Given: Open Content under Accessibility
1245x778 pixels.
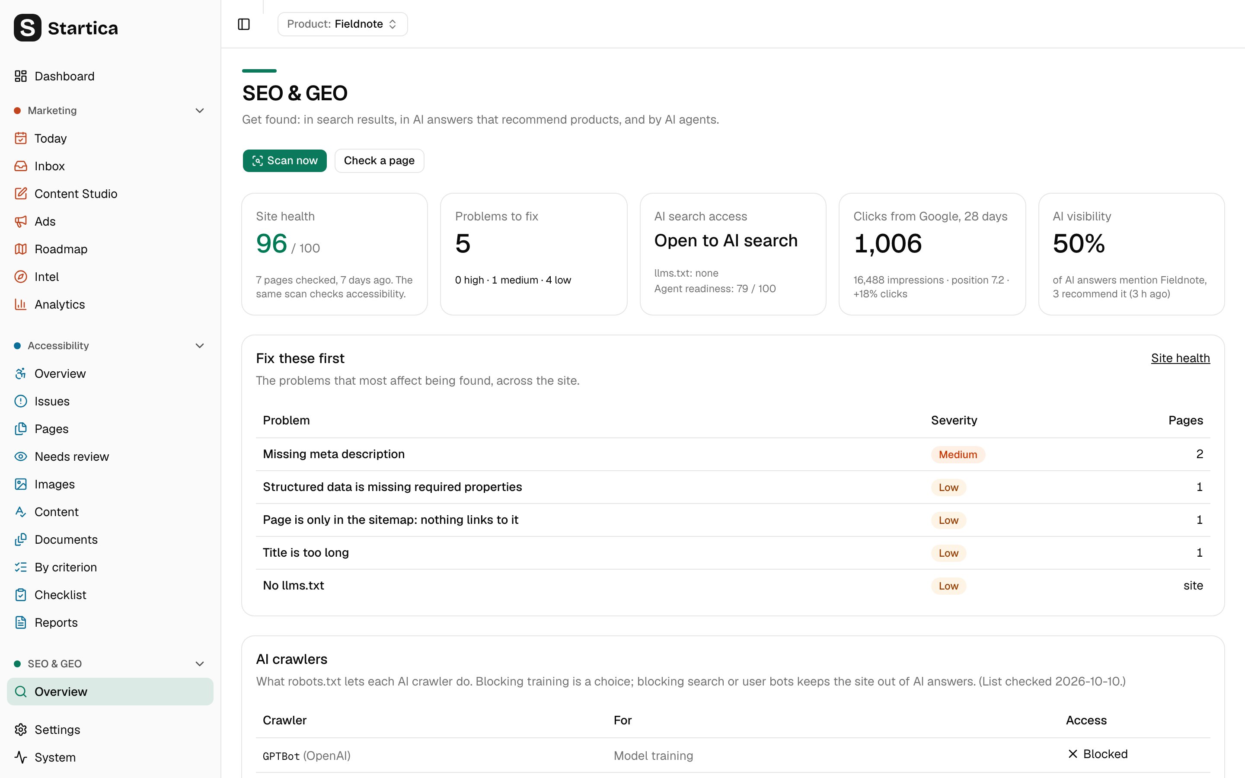Looking at the screenshot, I should coord(110,512).
